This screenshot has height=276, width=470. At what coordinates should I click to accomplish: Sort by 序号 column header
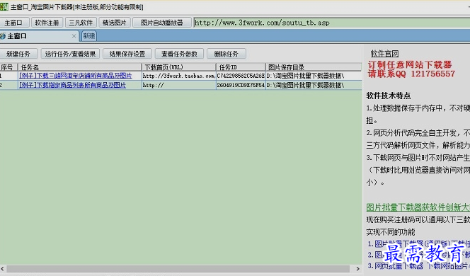click(8, 67)
